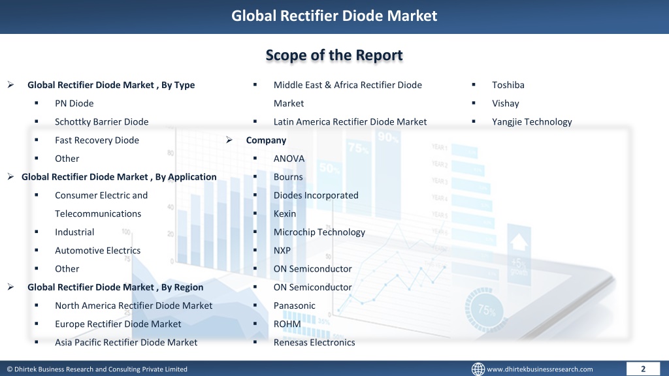Select 'Other' under By Type section

67,158
